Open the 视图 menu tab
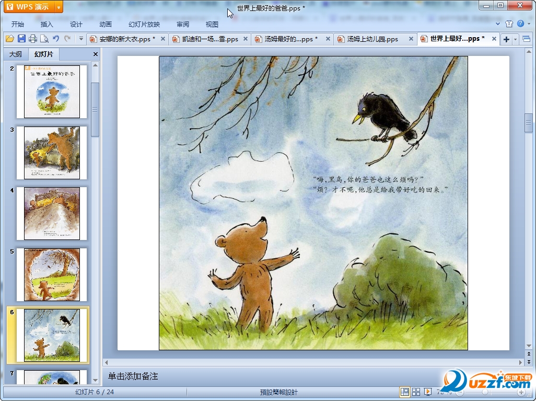The width and height of the screenshot is (536, 401). click(212, 24)
